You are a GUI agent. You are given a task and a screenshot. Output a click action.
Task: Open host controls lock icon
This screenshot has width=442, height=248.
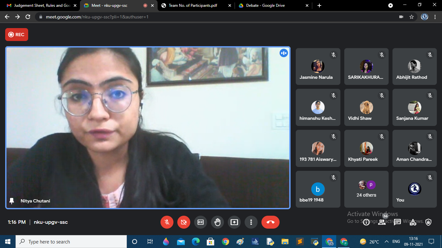click(x=428, y=222)
